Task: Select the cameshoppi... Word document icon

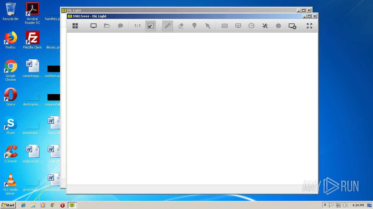Action: click(x=32, y=69)
